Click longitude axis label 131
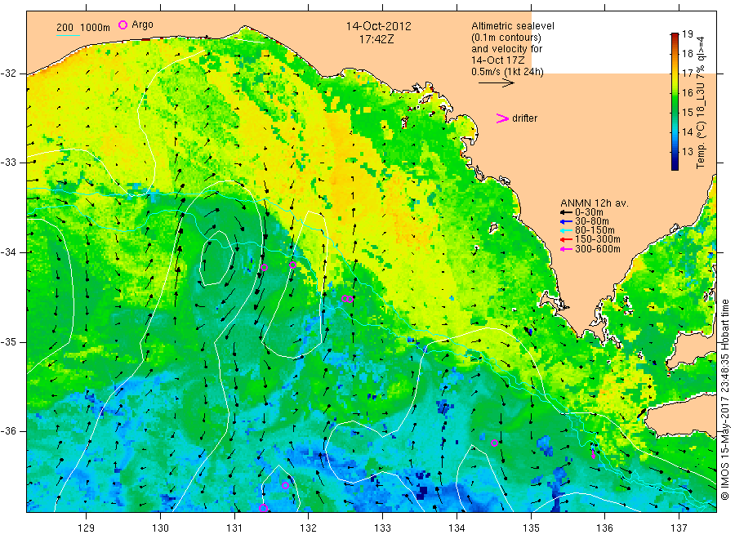Screen dimensions: 735x539 234,528
